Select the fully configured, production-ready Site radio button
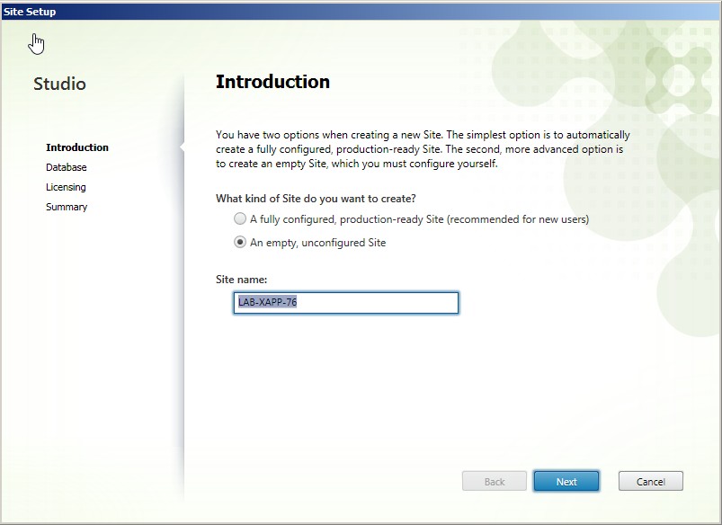722x525 pixels. click(240, 218)
